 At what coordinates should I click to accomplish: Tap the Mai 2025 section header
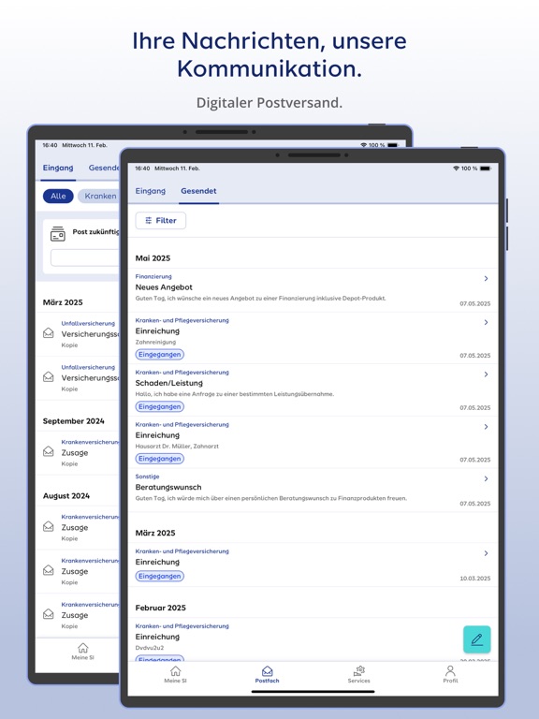coord(153,258)
